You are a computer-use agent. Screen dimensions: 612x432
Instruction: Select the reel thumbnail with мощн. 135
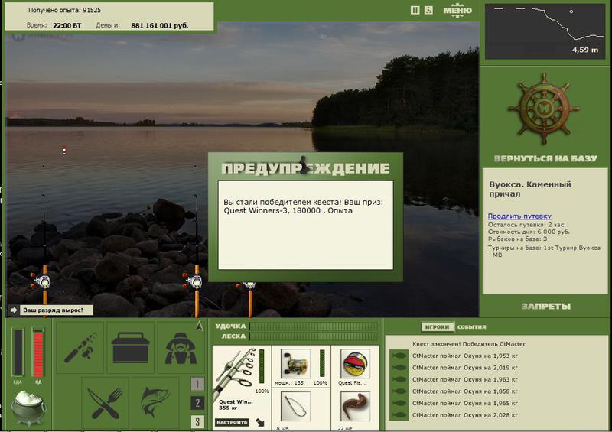point(295,364)
